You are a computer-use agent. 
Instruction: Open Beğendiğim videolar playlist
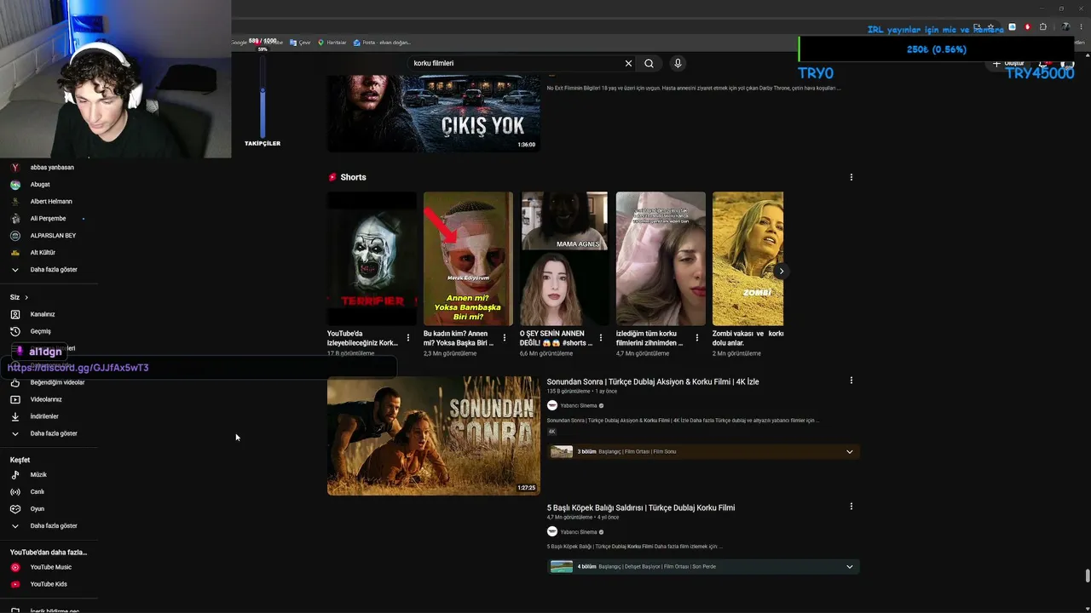[57, 382]
